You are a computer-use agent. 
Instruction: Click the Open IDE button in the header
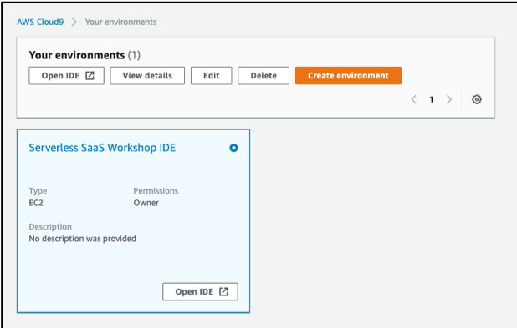pyautogui.click(x=67, y=76)
